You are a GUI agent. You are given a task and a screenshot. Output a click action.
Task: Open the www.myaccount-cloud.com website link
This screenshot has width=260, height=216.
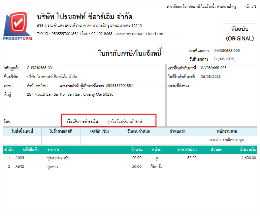coord(140,34)
